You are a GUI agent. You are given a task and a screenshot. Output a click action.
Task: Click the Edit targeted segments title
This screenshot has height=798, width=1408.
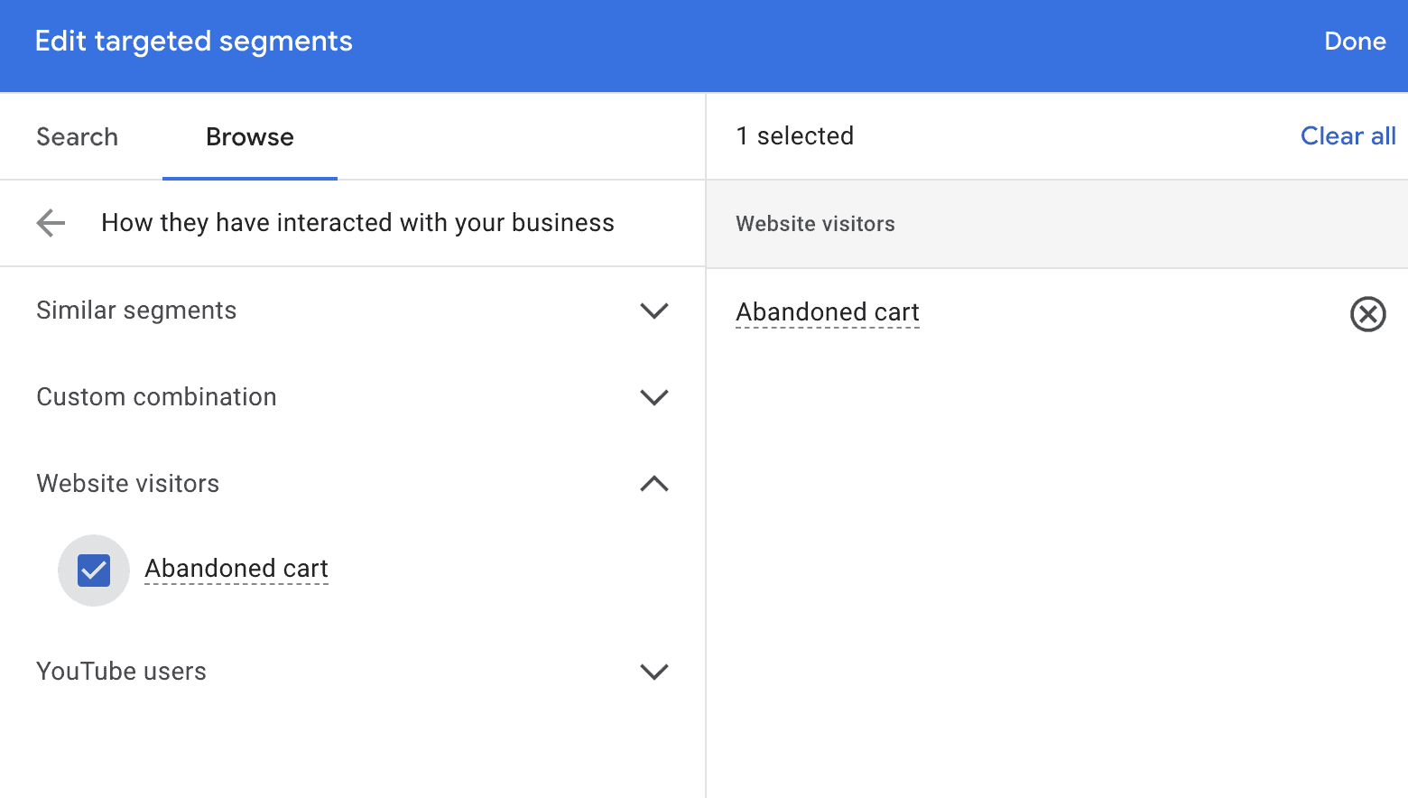(193, 42)
